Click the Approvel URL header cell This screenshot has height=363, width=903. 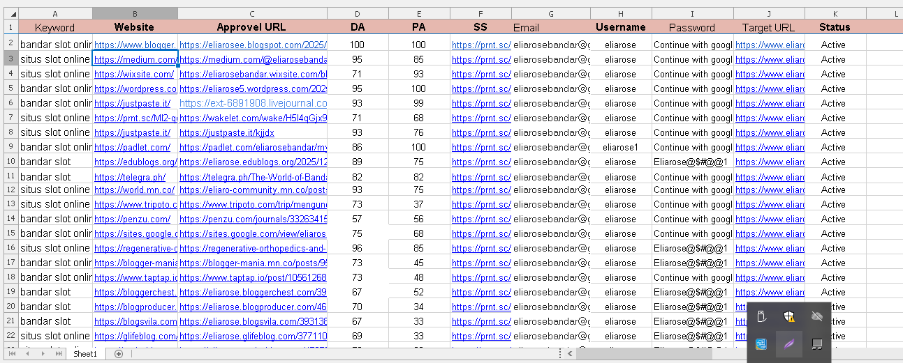pos(251,27)
